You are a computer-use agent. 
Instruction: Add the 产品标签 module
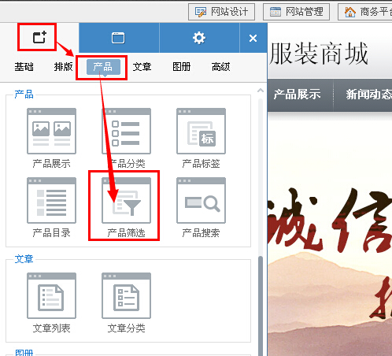click(x=201, y=139)
